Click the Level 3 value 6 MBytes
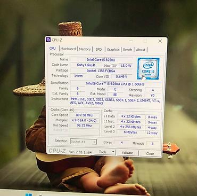The height and width of the screenshot is (196, 197). click(130, 132)
